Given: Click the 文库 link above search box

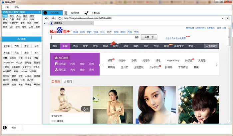Looking at the screenshot, I should point(136,32).
